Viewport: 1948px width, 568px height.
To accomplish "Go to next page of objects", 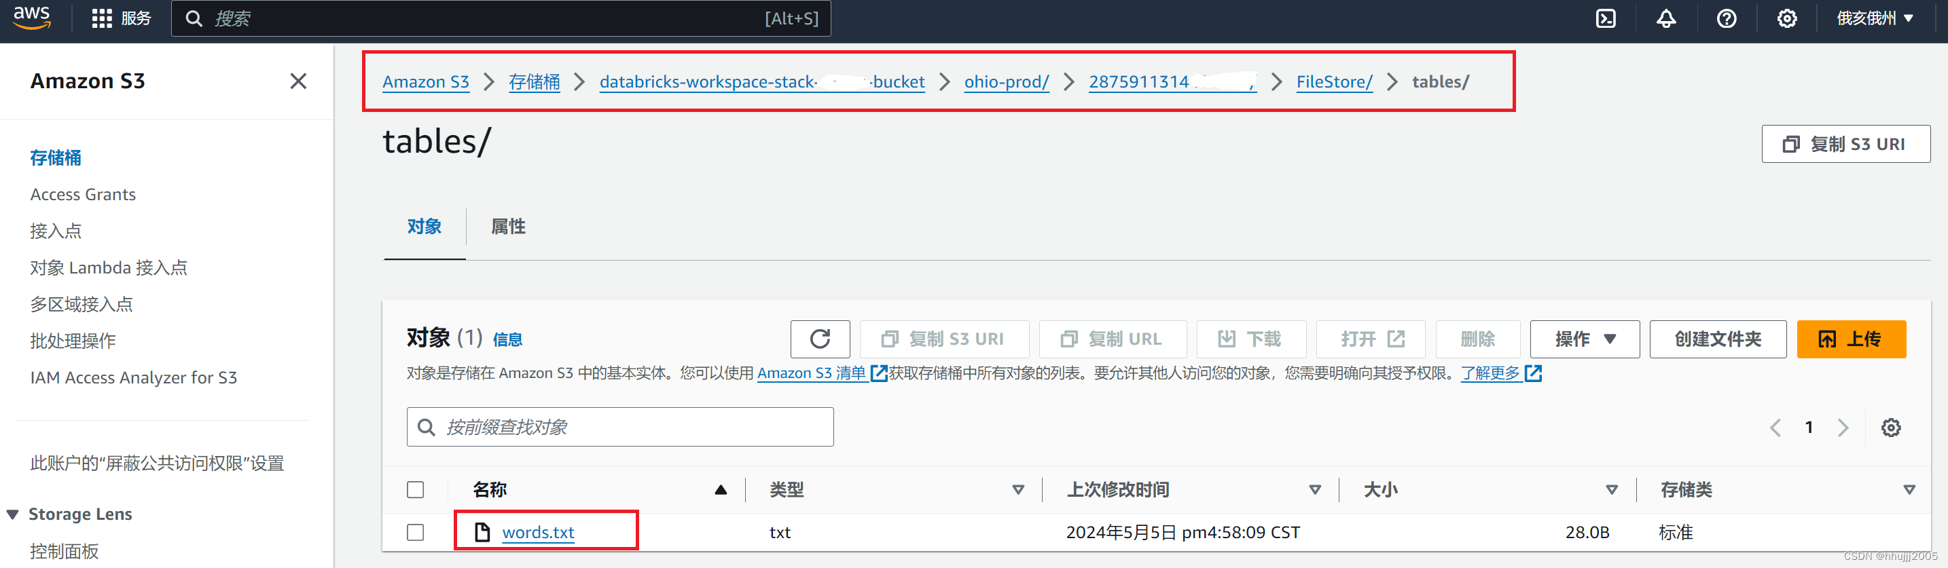I will point(1843,428).
